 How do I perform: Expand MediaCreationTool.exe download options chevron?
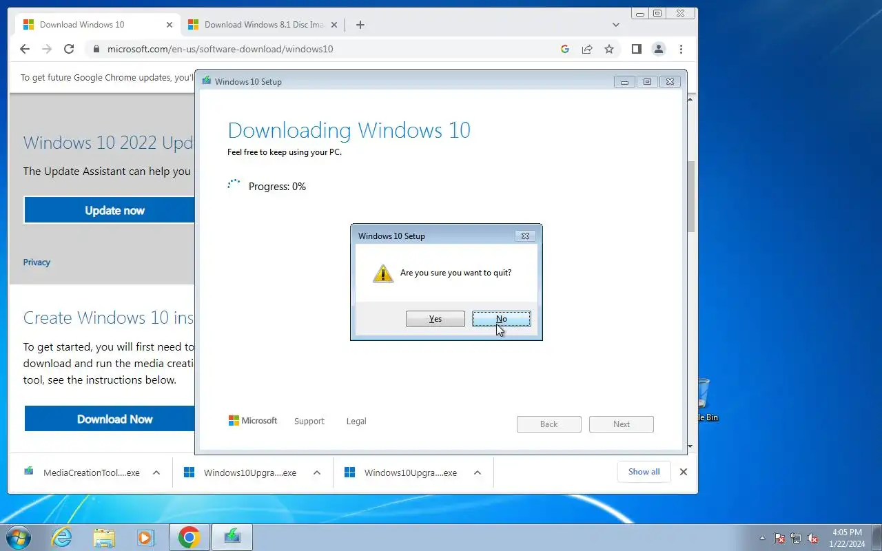click(x=156, y=472)
